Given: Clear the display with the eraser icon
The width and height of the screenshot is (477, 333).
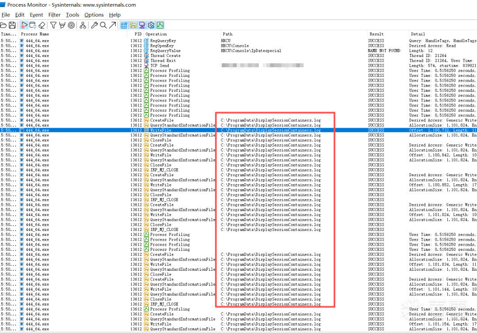Looking at the screenshot, I should click(x=42, y=25).
